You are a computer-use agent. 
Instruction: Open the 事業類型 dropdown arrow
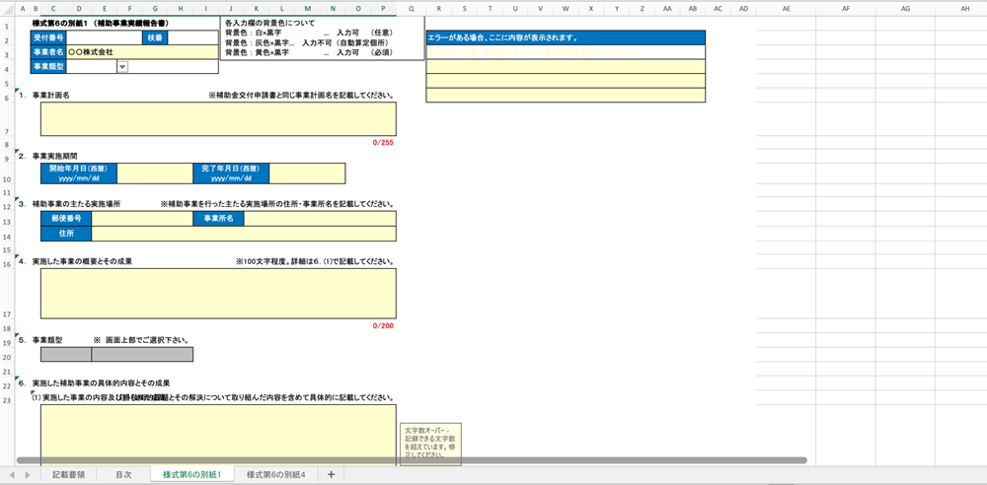click(122, 67)
